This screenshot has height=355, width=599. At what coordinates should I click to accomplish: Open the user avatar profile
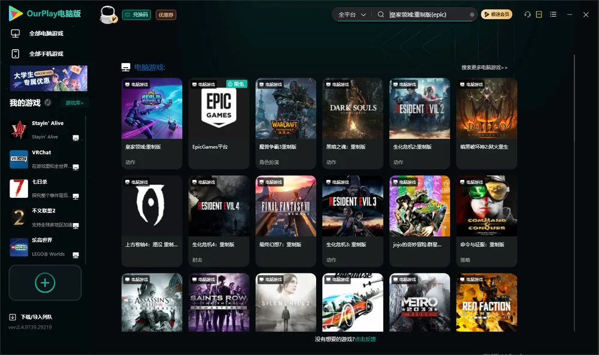click(108, 15)
